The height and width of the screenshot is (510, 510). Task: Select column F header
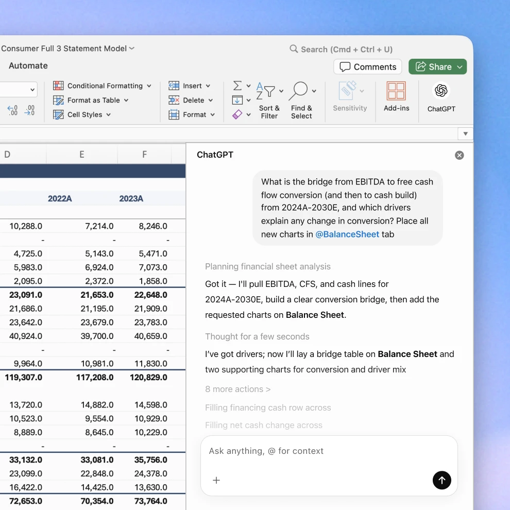(x=144, y=154)
